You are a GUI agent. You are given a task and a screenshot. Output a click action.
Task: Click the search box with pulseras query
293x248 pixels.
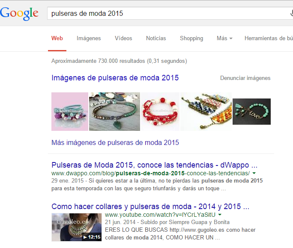[168, 13]
